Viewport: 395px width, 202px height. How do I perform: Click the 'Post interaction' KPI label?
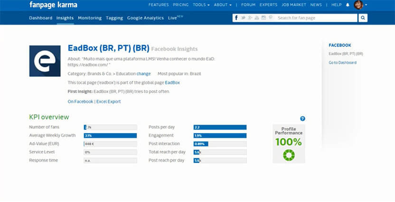(x=164, y=144)
